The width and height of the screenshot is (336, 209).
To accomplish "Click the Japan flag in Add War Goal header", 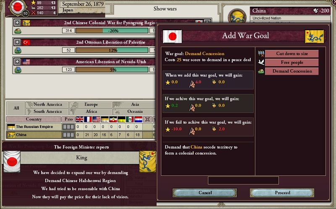I will pyautogui.click(x=173, y=36).
